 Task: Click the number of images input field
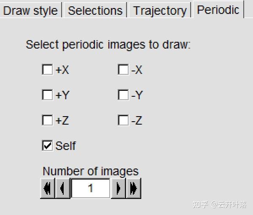(91, 188)
